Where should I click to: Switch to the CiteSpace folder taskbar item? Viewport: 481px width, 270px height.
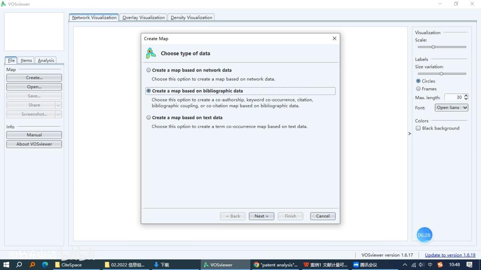click(x=69, y=265)
